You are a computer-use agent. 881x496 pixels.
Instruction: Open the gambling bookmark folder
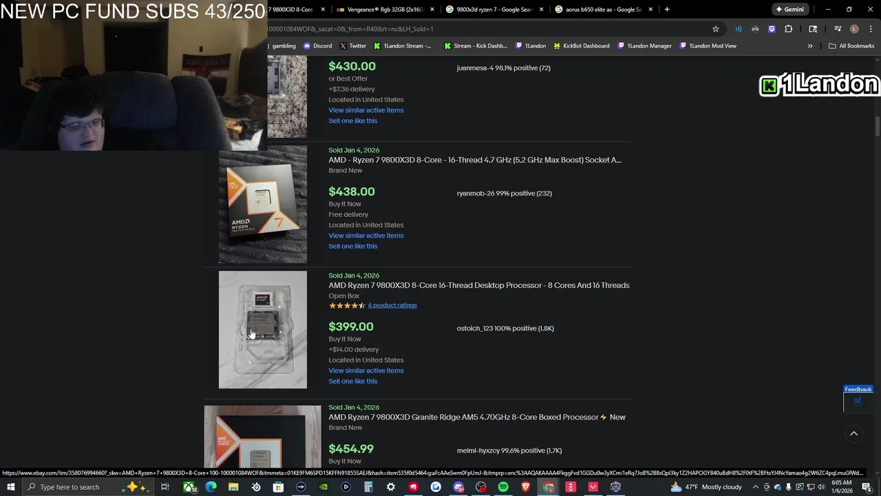point(282,45)
